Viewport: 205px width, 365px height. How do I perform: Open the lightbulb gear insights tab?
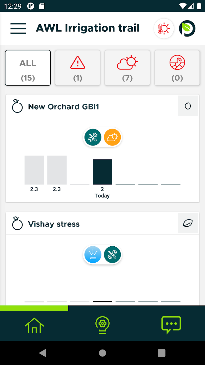[x=102, y=324]
